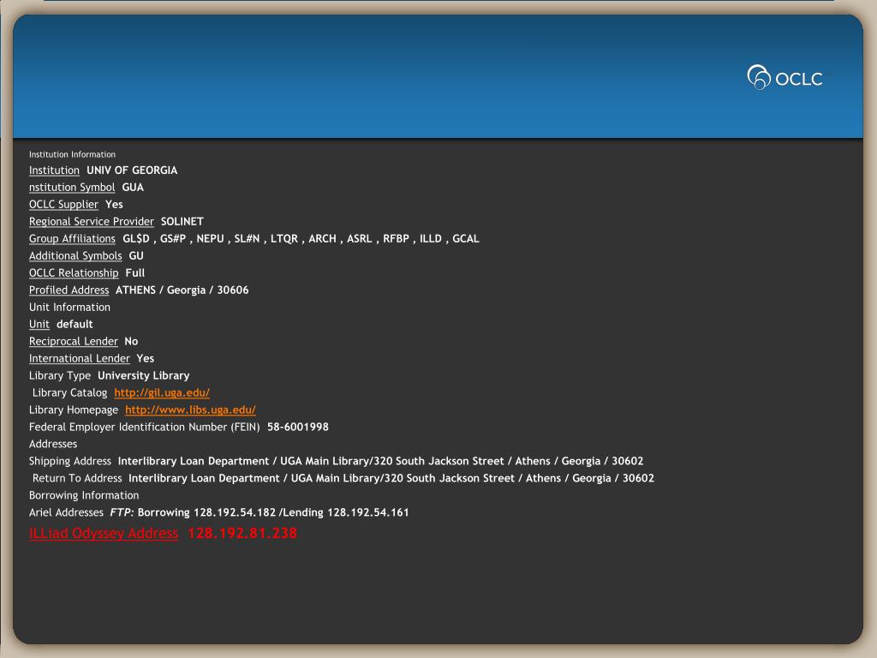Open the Institution link
The height and width of the screenshot is (658, 877).
pos(54,170)
